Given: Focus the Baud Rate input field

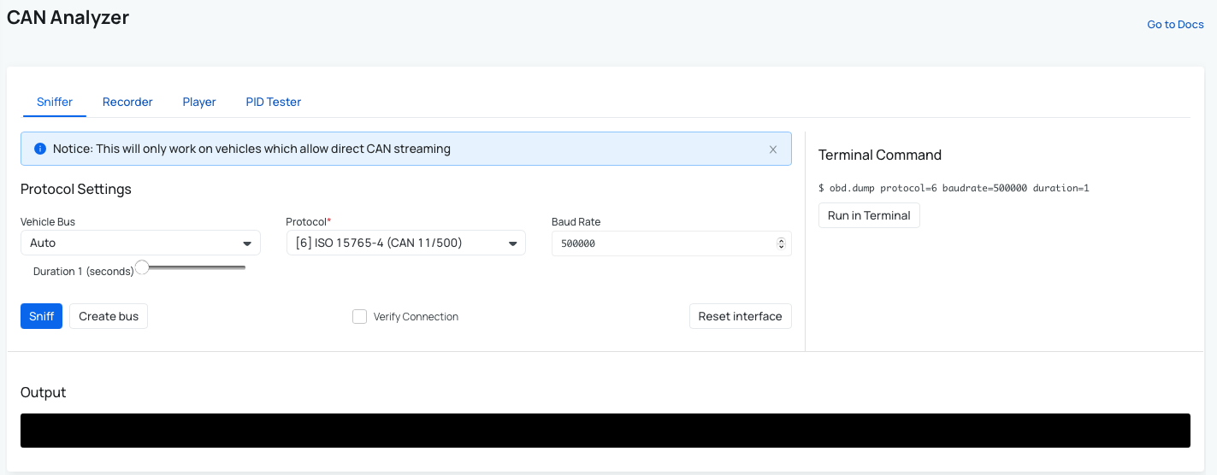Looking at the screenshot, I should pos(663,243).
